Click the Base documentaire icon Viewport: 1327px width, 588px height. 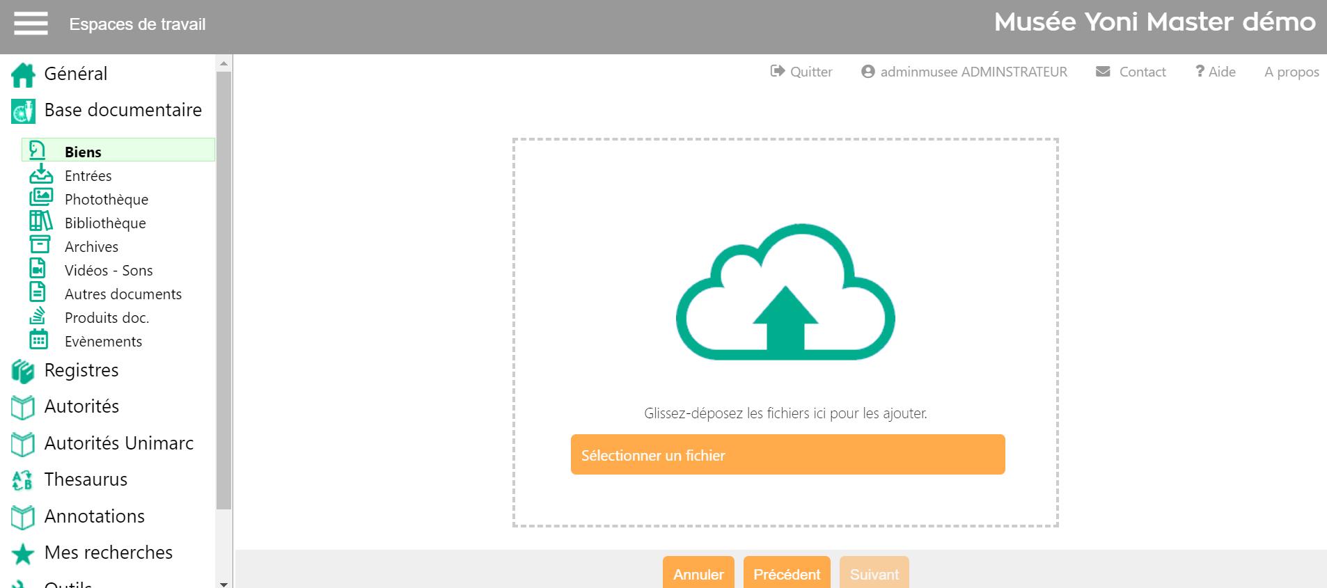23,111
